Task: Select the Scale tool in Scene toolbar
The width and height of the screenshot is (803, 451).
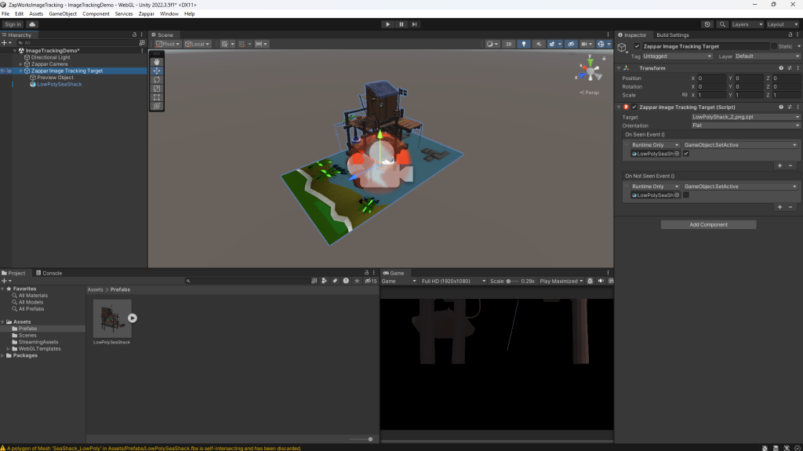Action: (157, 88)
